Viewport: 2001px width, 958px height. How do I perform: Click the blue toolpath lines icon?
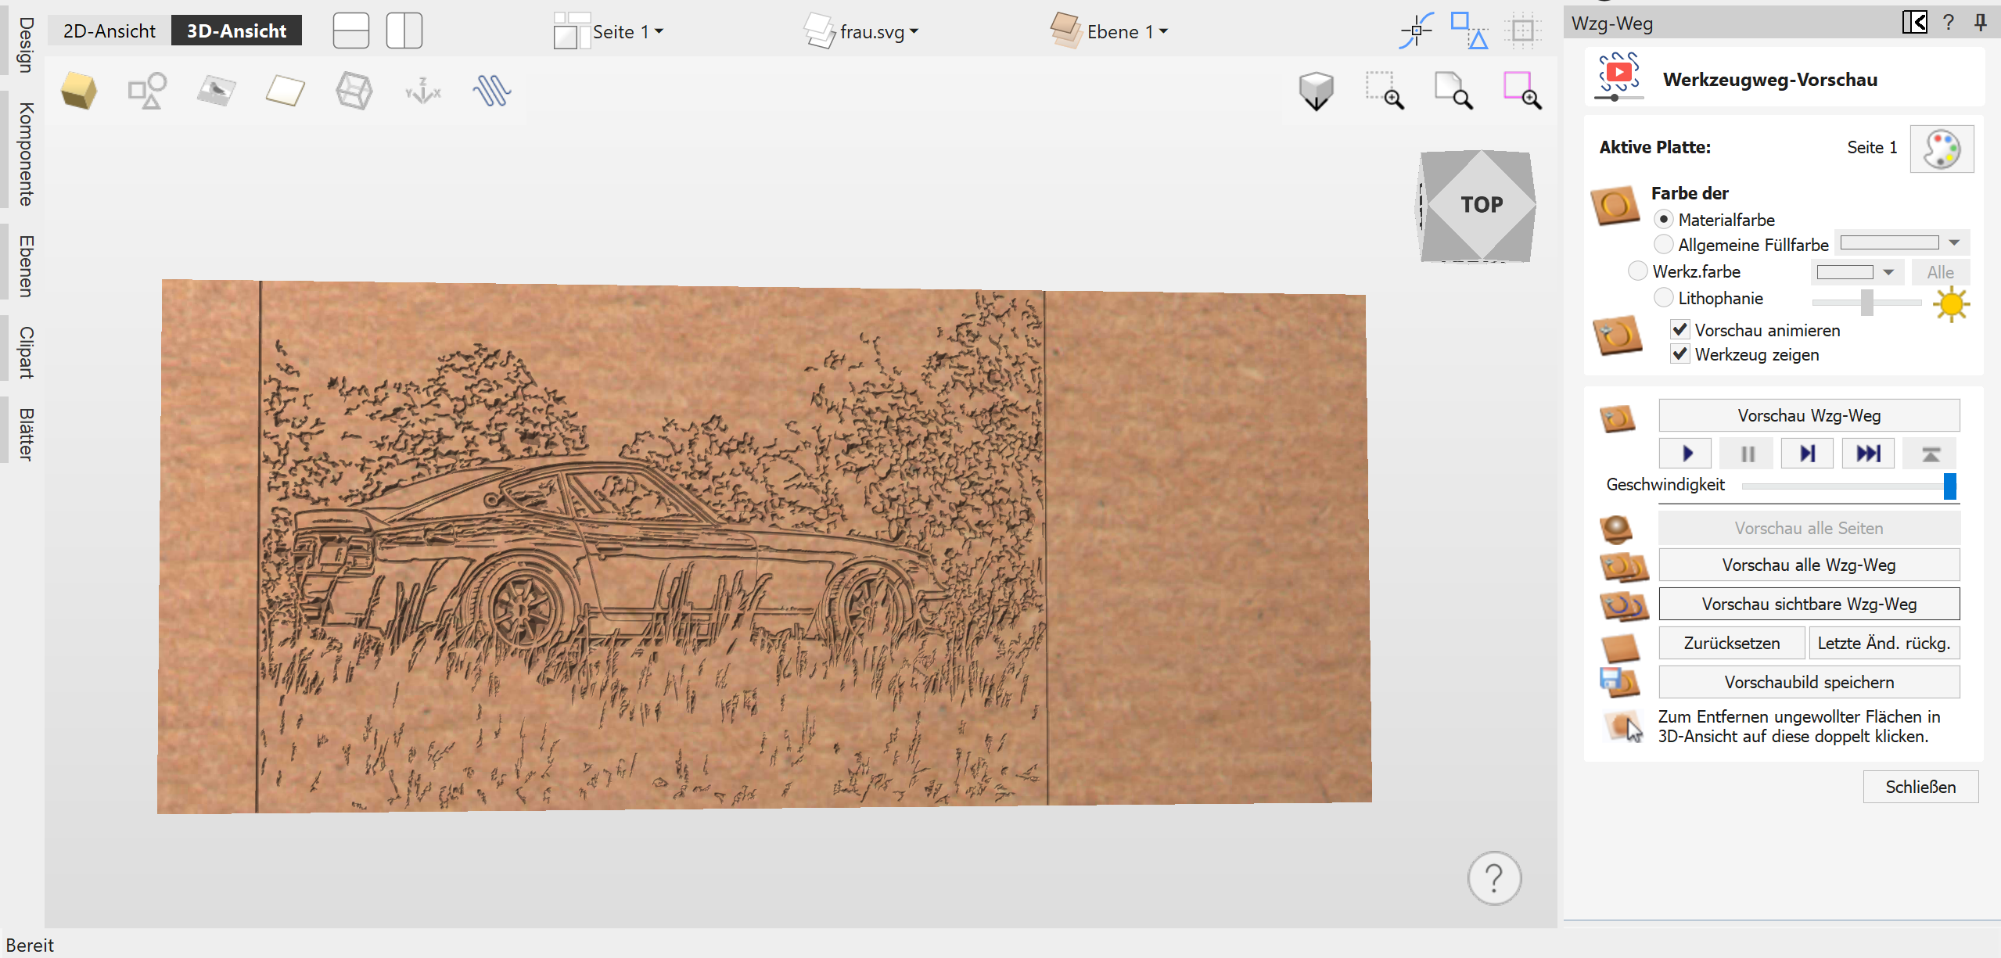tap(492, 91)
